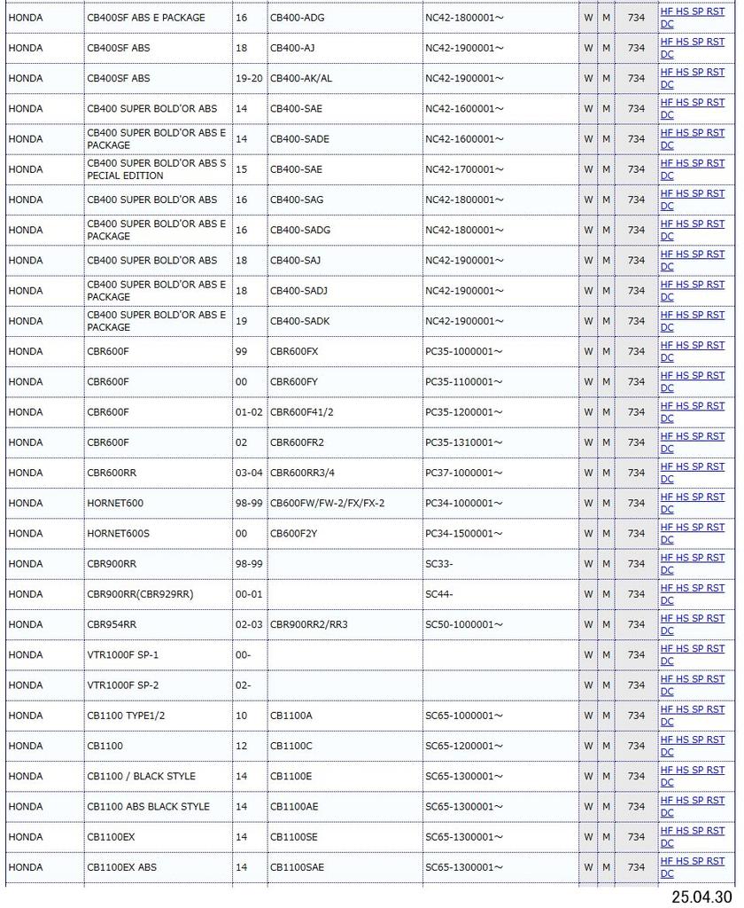Click the CB400 SUPER BOLD'OR ABS SPECIAL EDITION cell
Screen dimensions: 744x908
tap(156, 169)
